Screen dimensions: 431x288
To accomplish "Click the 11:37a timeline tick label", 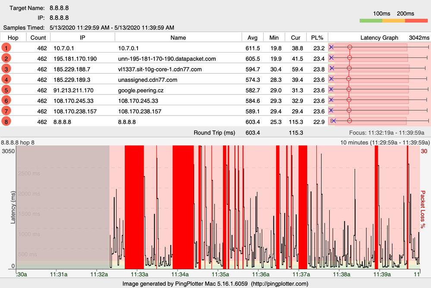I will [301, 274].
